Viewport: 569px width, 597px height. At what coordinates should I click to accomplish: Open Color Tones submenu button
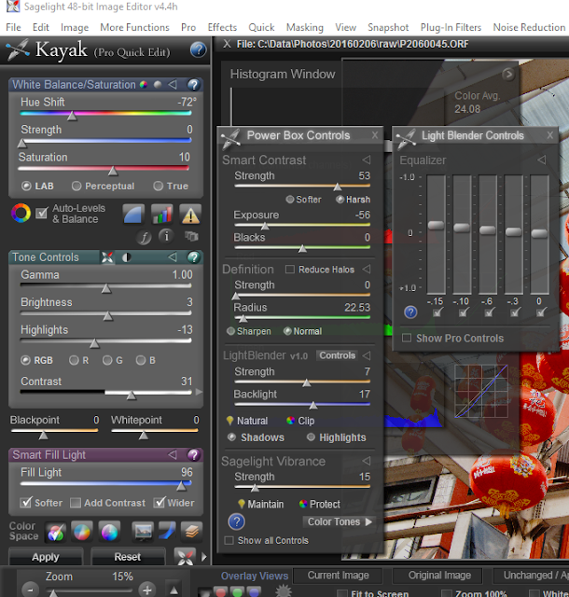(x=339, y=521)
